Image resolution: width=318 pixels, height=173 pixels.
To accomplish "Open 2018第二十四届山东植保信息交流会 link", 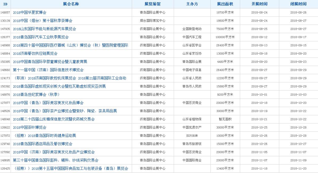I will pos(54,119).
